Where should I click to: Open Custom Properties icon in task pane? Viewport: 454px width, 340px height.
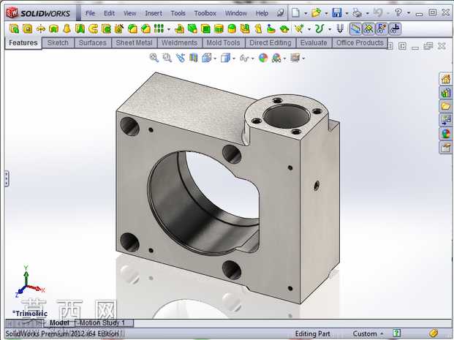point(446,148)
